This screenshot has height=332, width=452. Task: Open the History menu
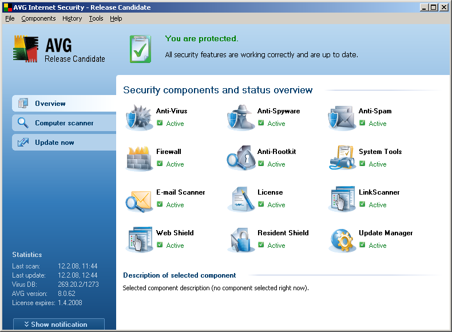pyautogui.click(x=72, y=18)
